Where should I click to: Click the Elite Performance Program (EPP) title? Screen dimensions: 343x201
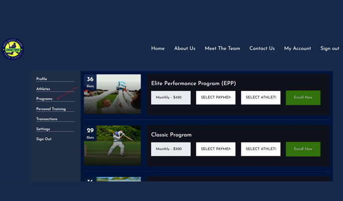coord(193,83)
